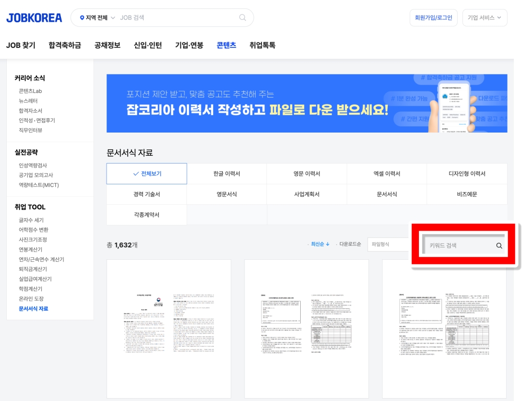Open 합격자소서 in the sidebar

pyautogui.click(x=31, y=111)
